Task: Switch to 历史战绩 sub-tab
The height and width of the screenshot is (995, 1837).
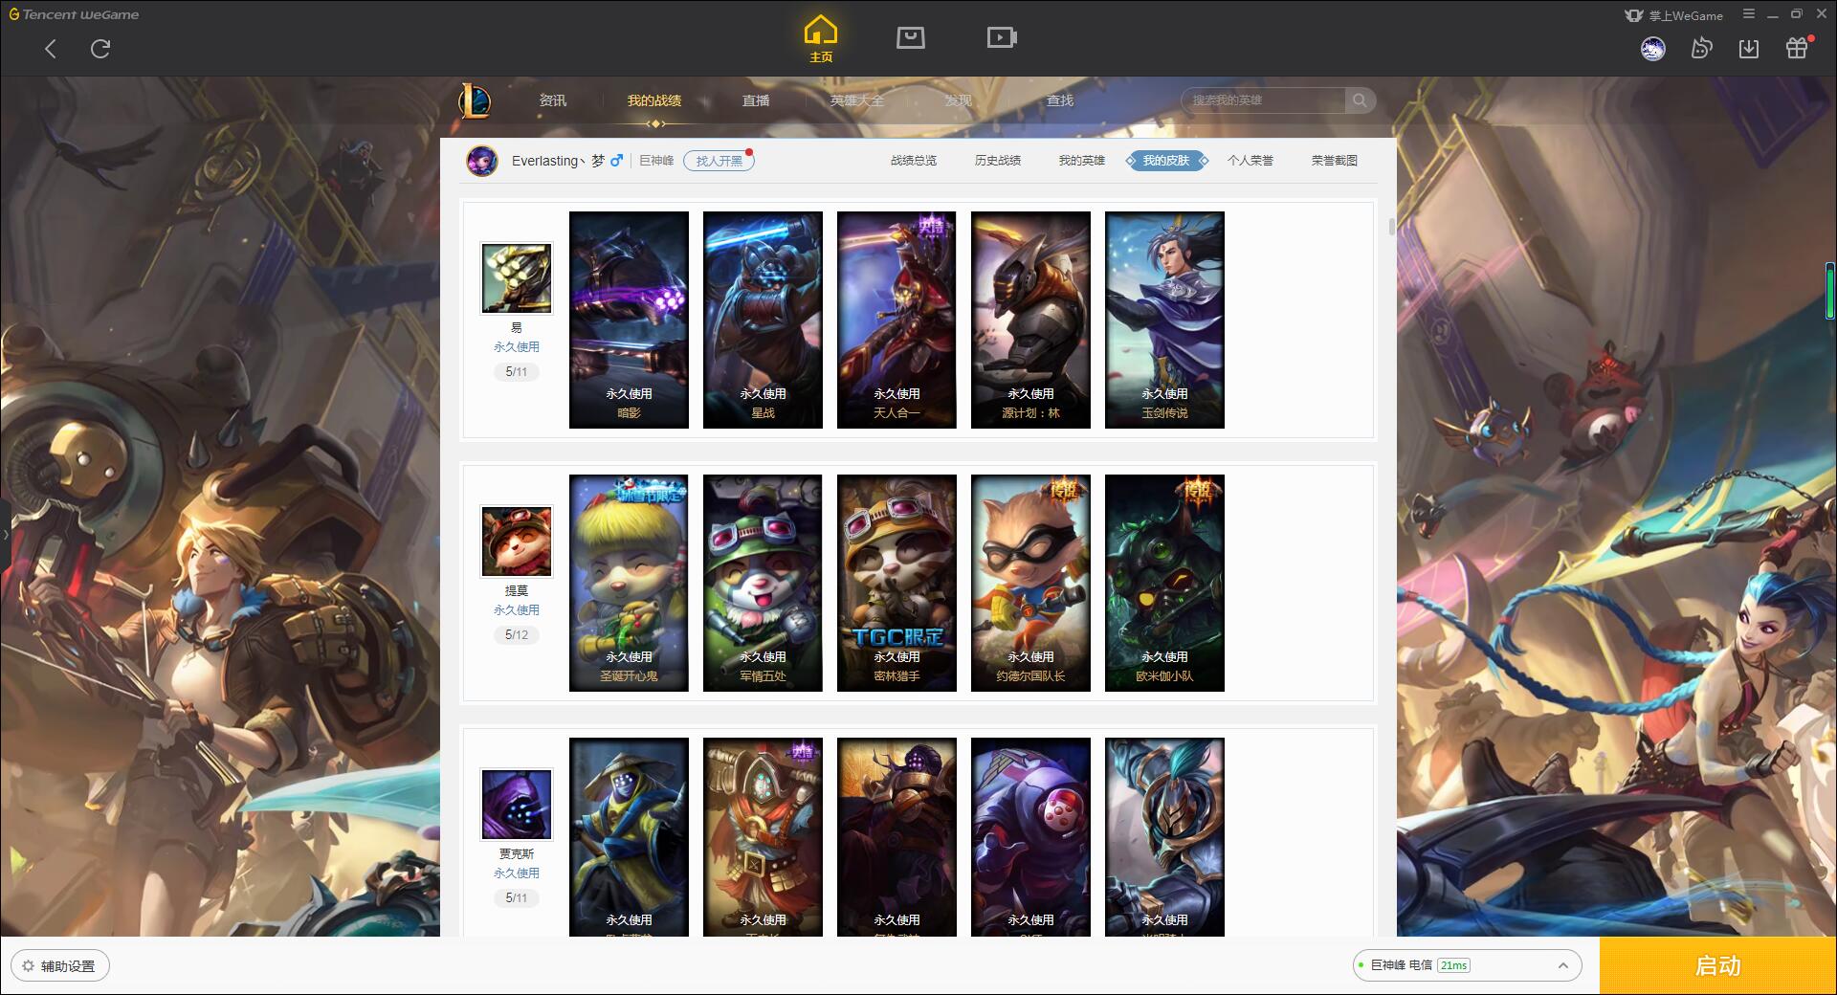Action: [998, 161]
